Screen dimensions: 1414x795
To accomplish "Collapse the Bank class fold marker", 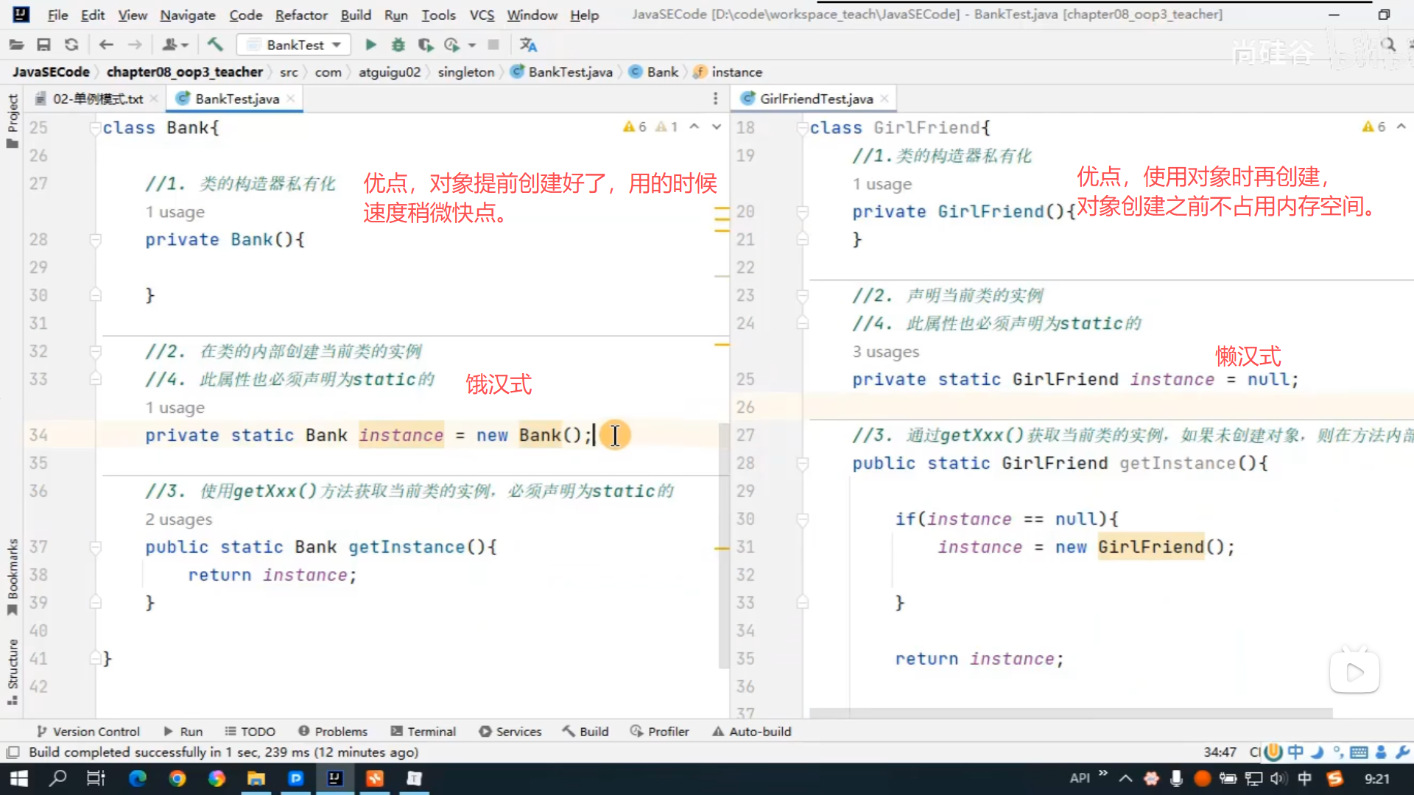I will tap(95, 128).
